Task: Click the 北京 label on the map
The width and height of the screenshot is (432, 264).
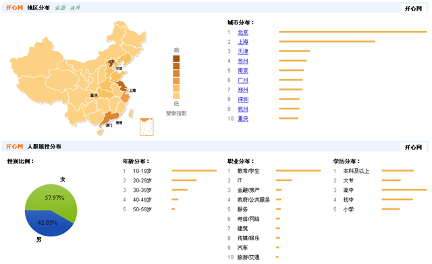Action: click(x=111, y=61)
